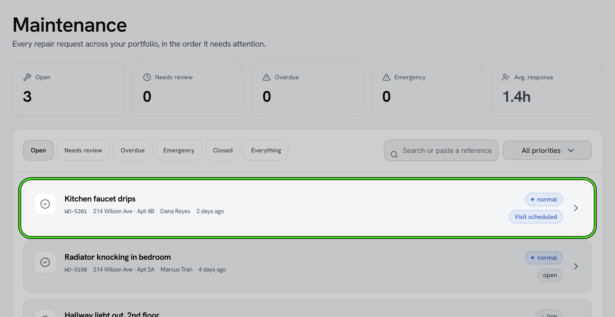Click the 4 days ago timestamp

pos(212,269)
